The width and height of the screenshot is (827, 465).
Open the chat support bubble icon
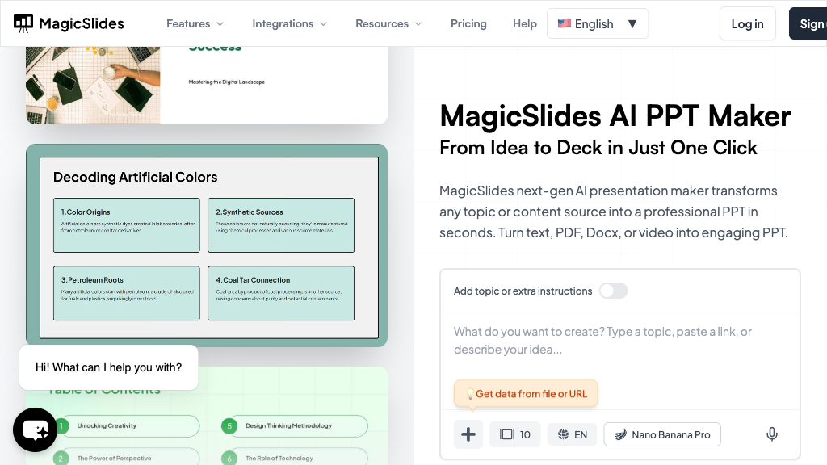[35, 430]
